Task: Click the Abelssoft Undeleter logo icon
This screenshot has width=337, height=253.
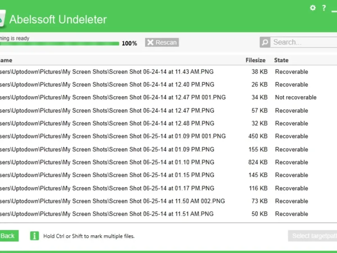Action: 2,19
